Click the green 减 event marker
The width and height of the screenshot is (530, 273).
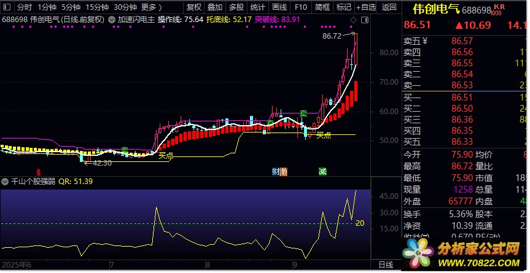pos(322,172)
